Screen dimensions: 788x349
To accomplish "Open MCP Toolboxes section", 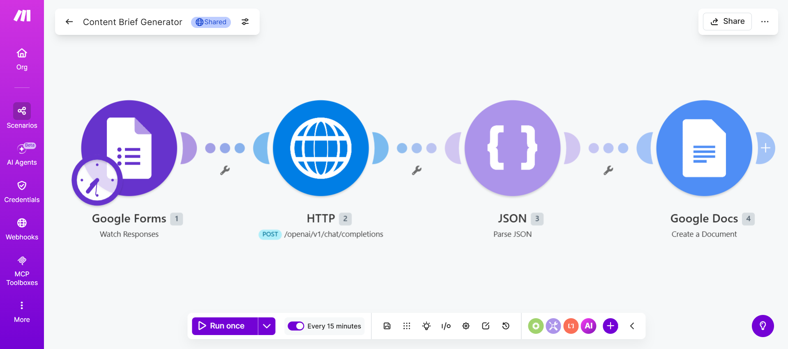I will [x=22, y=271].
